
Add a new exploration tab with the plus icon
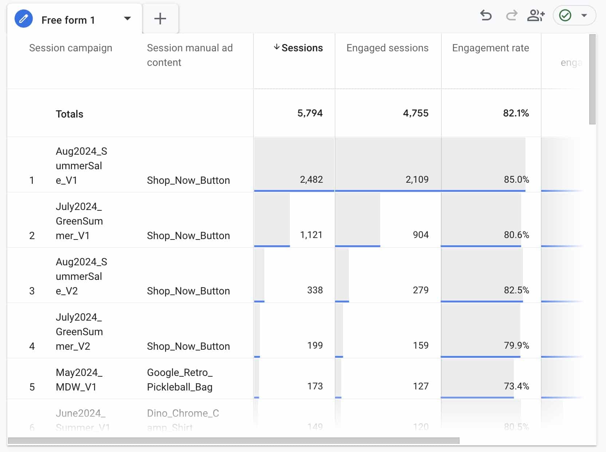pos(160,19)
